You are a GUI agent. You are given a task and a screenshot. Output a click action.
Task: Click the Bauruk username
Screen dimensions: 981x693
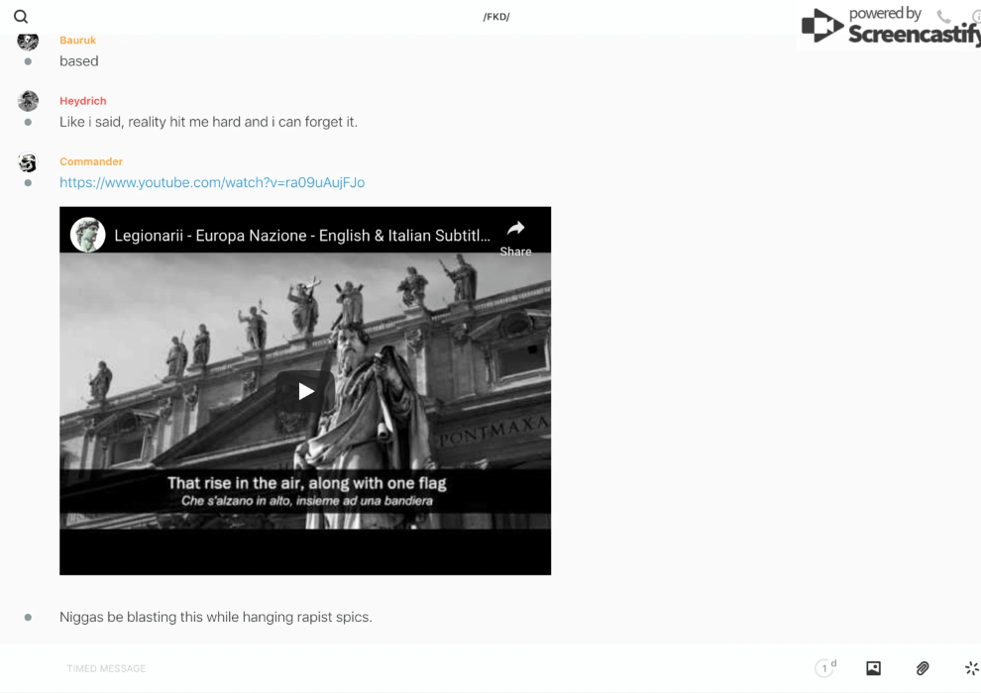coord(77,41)
